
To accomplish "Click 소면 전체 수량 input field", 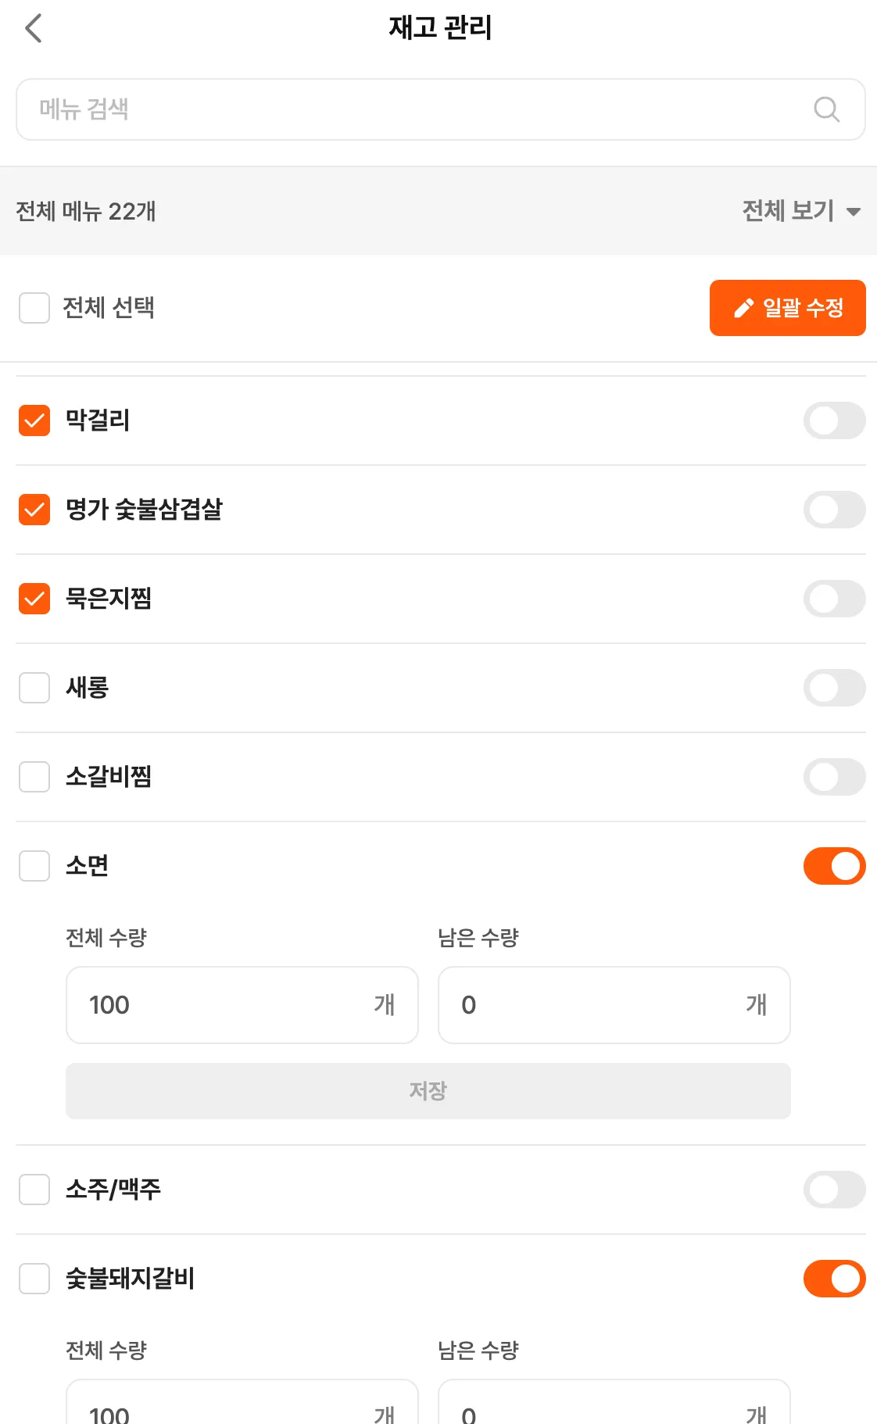I will [x=227, y=1005].
